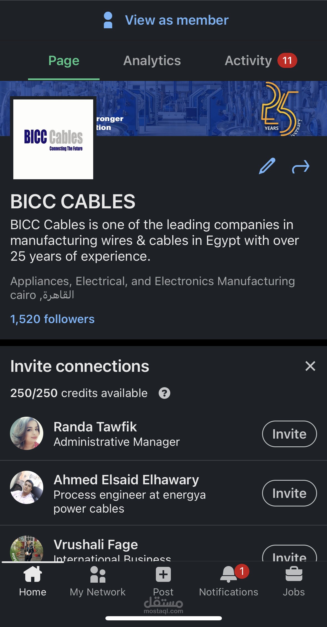Select the Page tab
Screen dimensions: 327x627
64,61
